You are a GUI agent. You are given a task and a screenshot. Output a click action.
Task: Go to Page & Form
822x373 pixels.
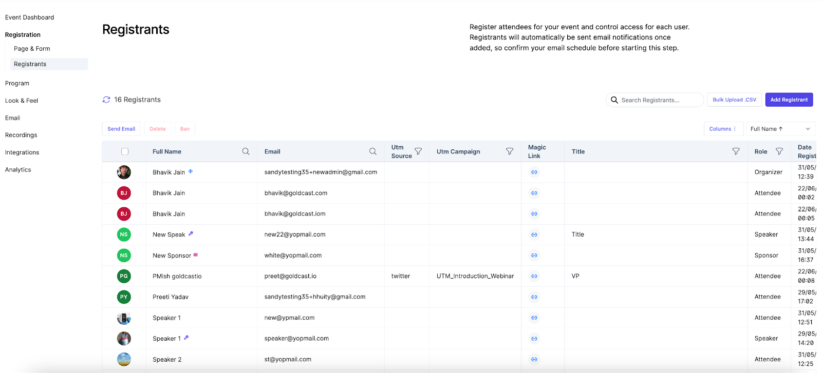32,49
